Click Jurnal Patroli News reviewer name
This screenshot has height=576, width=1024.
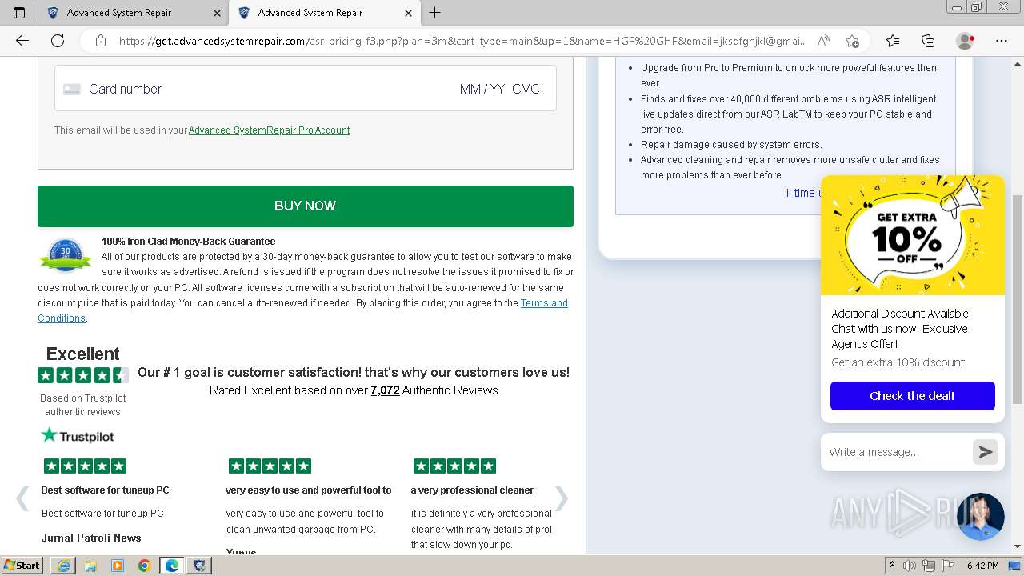tap(91, 538)
